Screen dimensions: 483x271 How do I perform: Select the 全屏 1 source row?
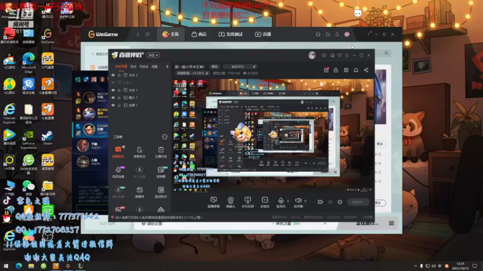(140, 105)
